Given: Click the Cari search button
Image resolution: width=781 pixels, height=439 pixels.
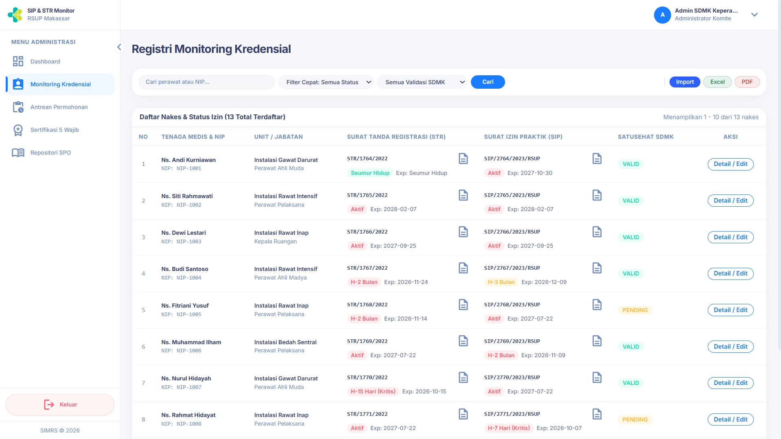Looking at the screenshot, I should tap(488, 82).
